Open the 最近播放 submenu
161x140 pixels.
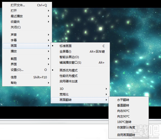pos(27,16)
